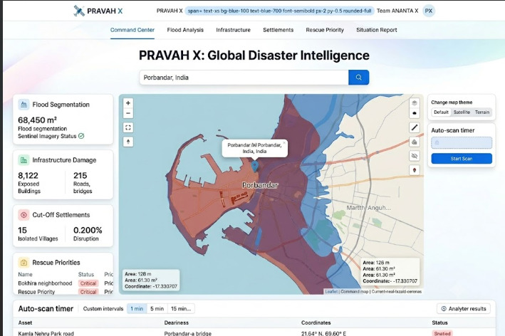Image resolution: width=505 pixels, height=336 pixels.
Task: Toggle the hide overlay eye icon
Action: [x=415, y=156]
